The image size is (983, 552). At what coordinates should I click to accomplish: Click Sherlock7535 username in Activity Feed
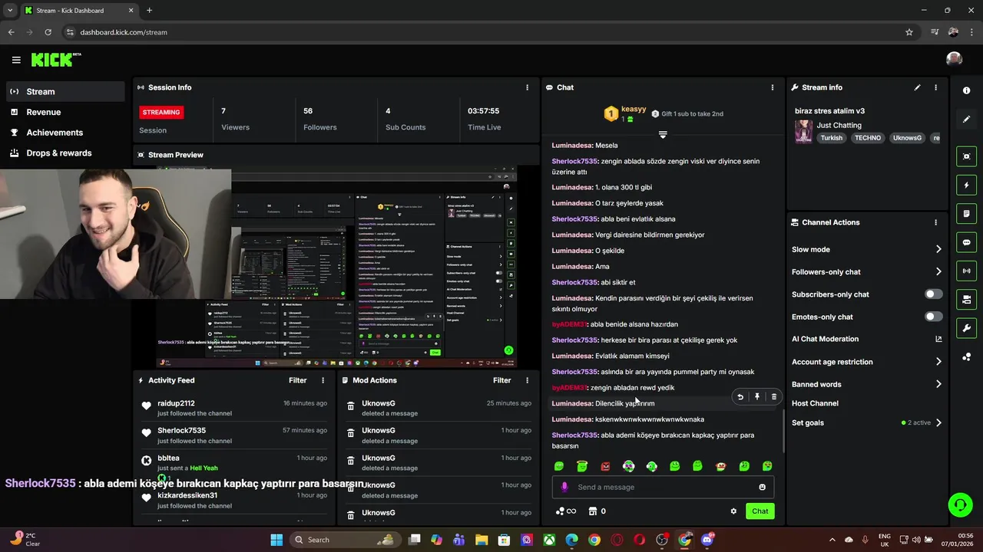[x=181, y=431]
